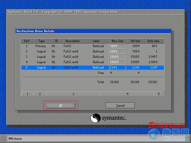The height and width of the screenshot is (143, 191).
Task: Click Logical type in partition 2 row
Action: [x=41, y=52]
